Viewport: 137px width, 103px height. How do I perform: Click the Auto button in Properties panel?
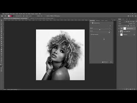[x=110, y=26]
